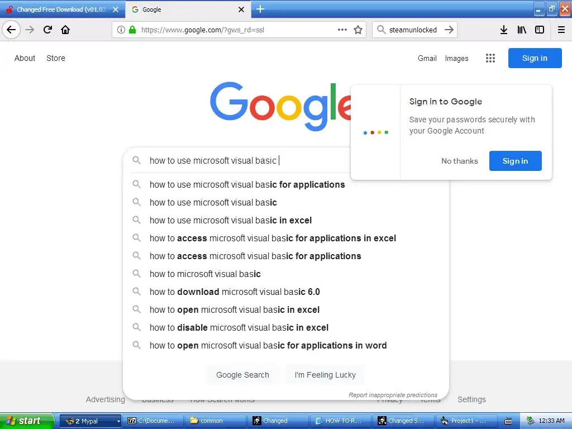Open the library bookmarks icon

522,30
